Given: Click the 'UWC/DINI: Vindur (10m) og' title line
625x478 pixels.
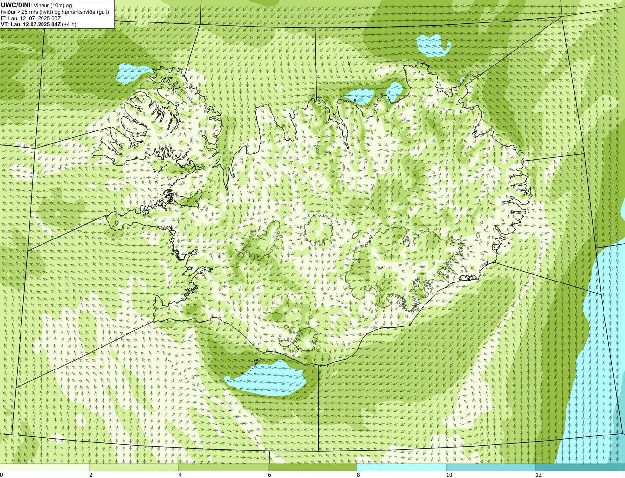Looking at the screenshot, I should click(x=36, y=5).
